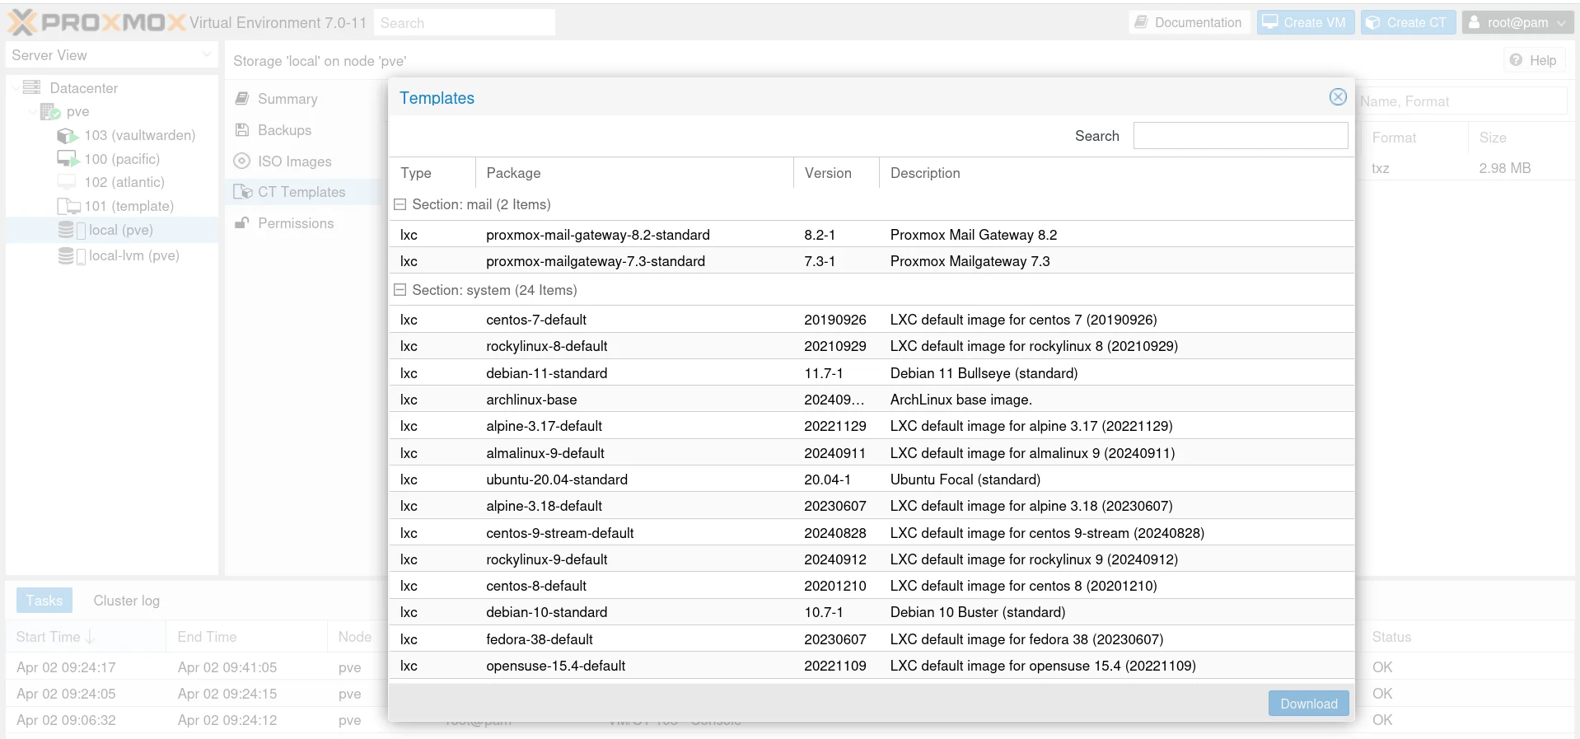The width and height of the screenshot is (1580, 739).
Task: Click the local-lvm storage icon
Action: click(67, 255)
